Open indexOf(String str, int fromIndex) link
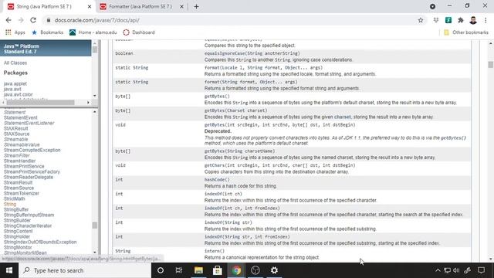 coord(247,237)
